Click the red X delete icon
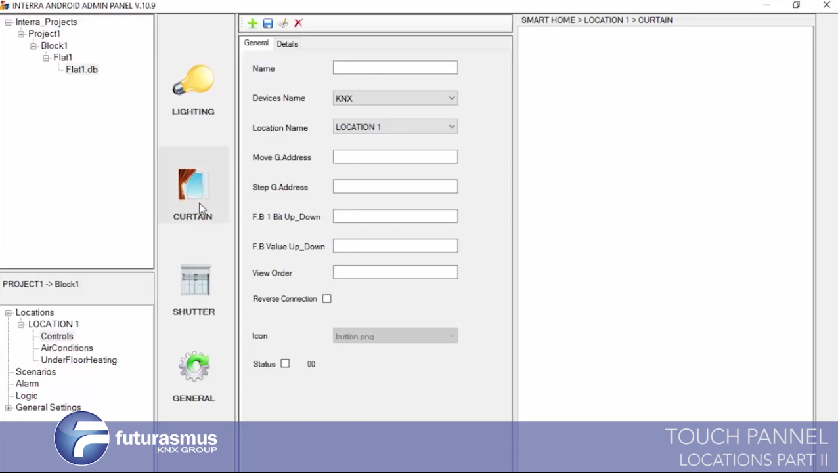 [x=299, y=24]
